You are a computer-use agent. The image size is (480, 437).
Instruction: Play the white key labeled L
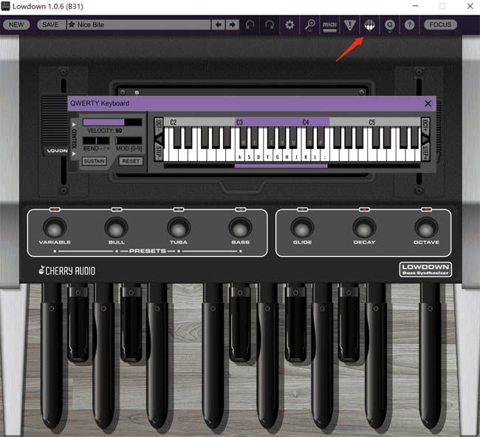coord(315,156)
